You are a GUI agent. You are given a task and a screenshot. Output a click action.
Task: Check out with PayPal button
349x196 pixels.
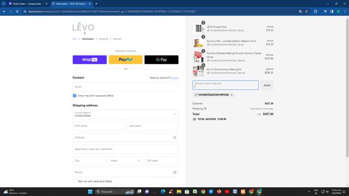click(125, 60)
